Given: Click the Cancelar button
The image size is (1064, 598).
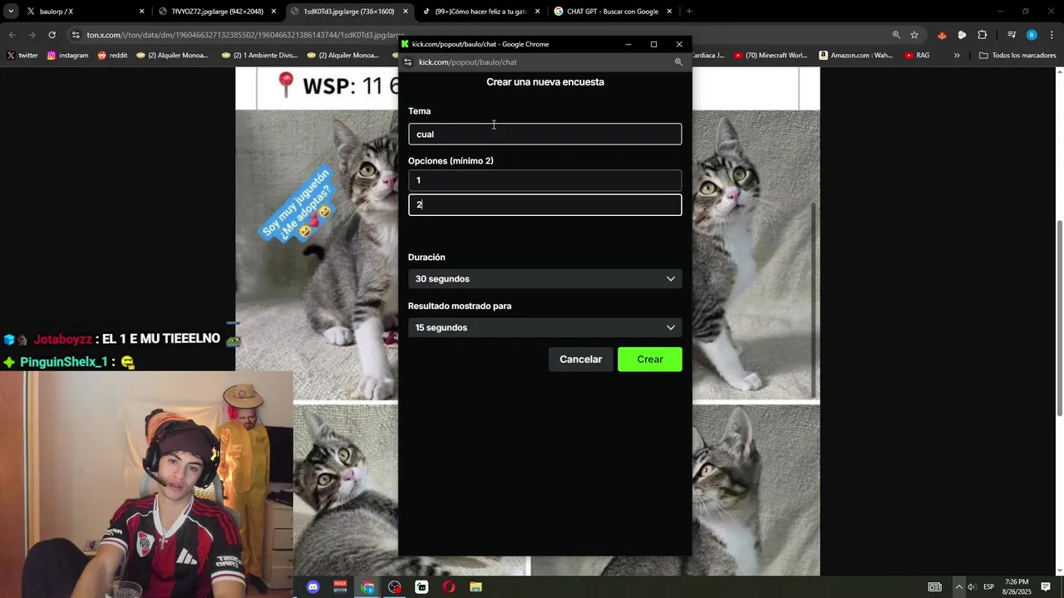Looking at the screenshot, I should point(580,360).
